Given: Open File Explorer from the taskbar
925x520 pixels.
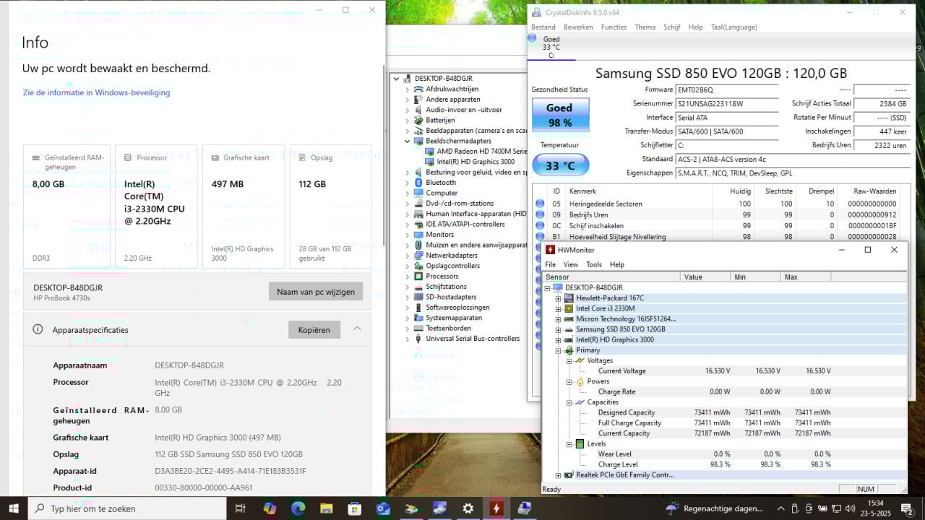Looking at the screenshot, I should click(x=327, y=508).
